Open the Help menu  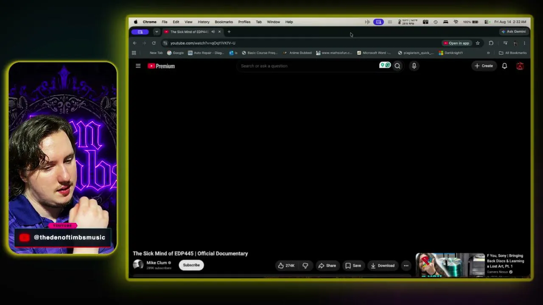tap(289, 22)
